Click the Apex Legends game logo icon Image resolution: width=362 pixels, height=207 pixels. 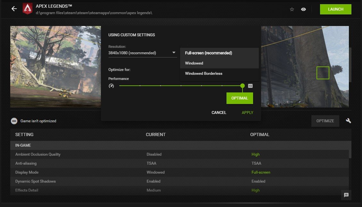(x=28, y=9)
